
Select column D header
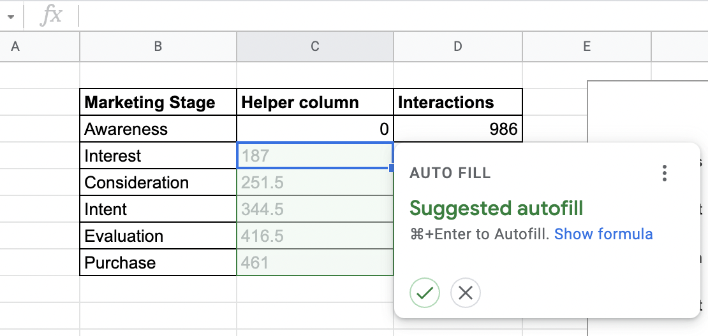coord(457,46)
